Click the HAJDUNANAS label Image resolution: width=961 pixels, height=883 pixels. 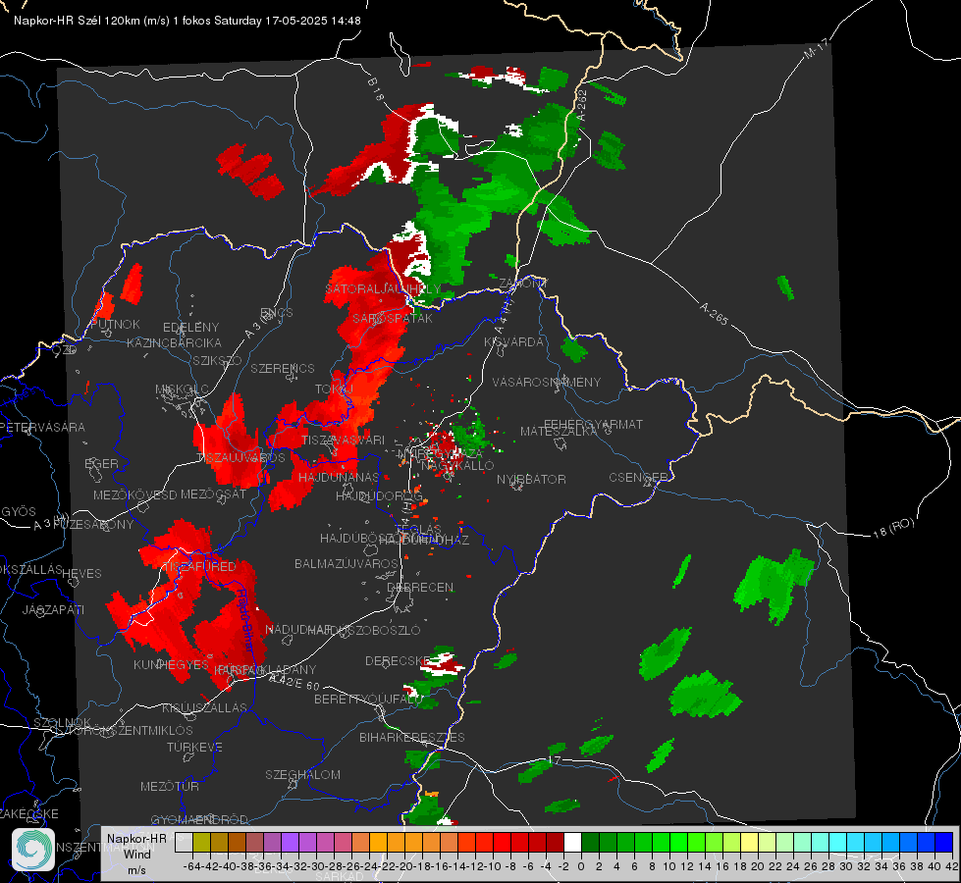point(339,477)
